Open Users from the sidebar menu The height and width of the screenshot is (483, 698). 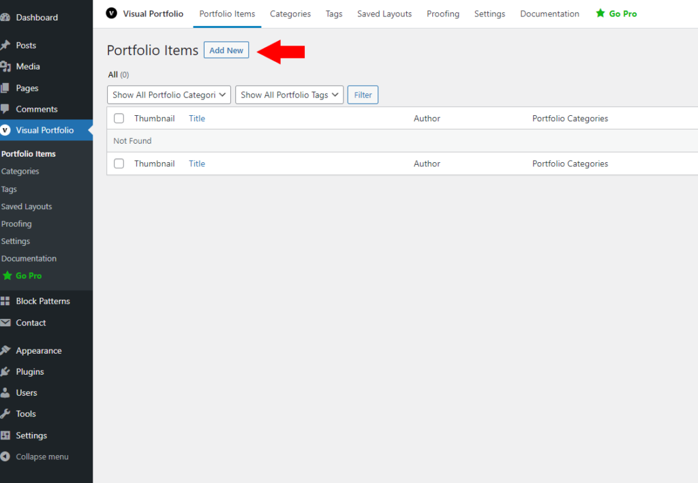pyautogui.click(x=27, y=392)
